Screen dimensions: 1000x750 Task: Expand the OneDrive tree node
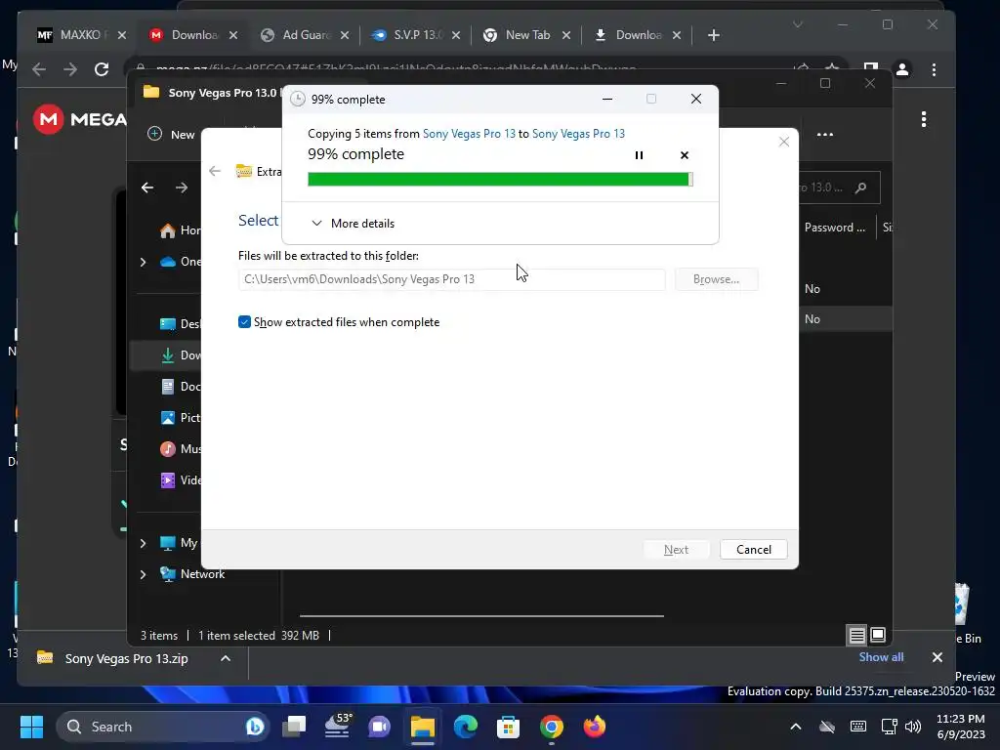click(143, 262)
